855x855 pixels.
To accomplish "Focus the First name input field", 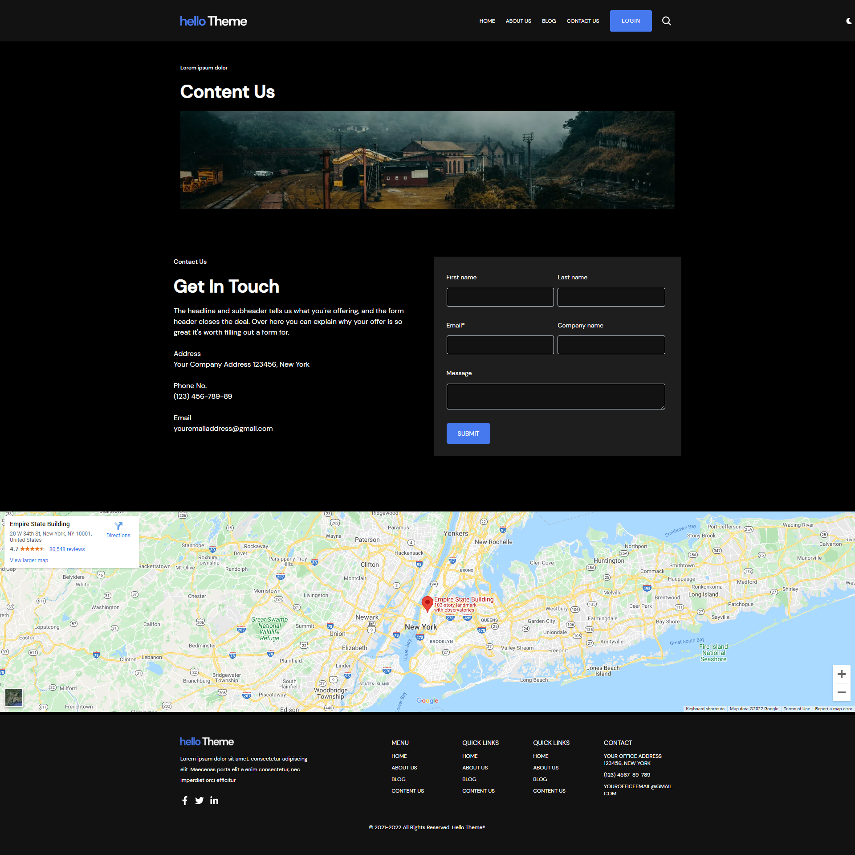I will [x=500, y=297].
